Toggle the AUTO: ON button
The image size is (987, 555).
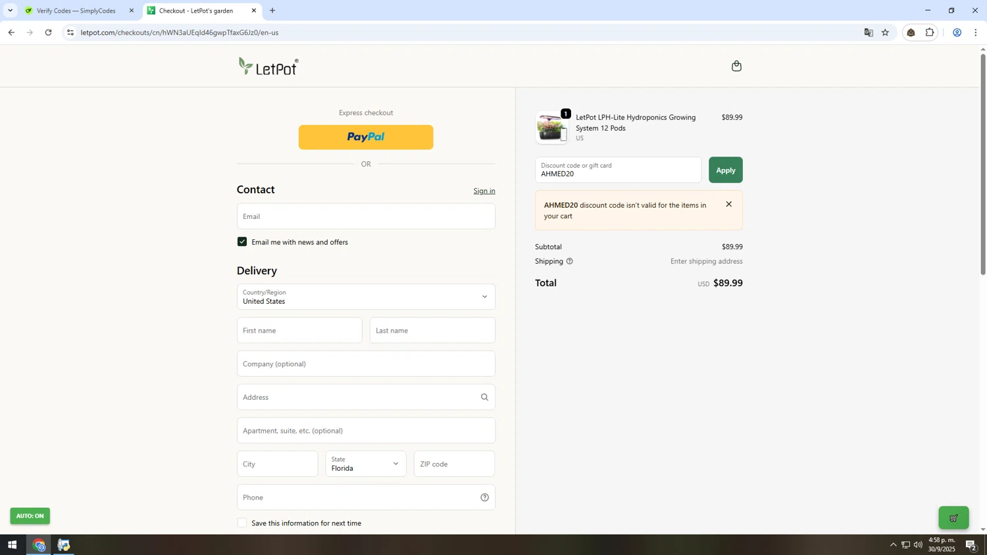click(30, 516)
